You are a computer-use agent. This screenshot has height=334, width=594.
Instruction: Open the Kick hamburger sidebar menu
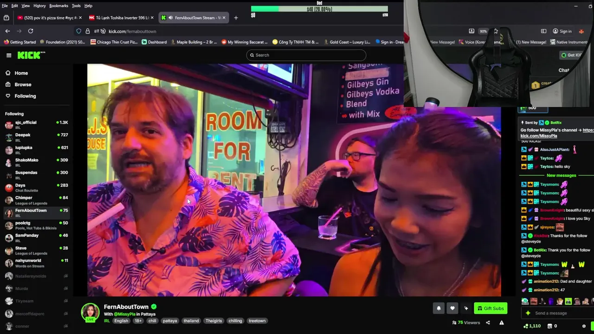pos(9,55)
